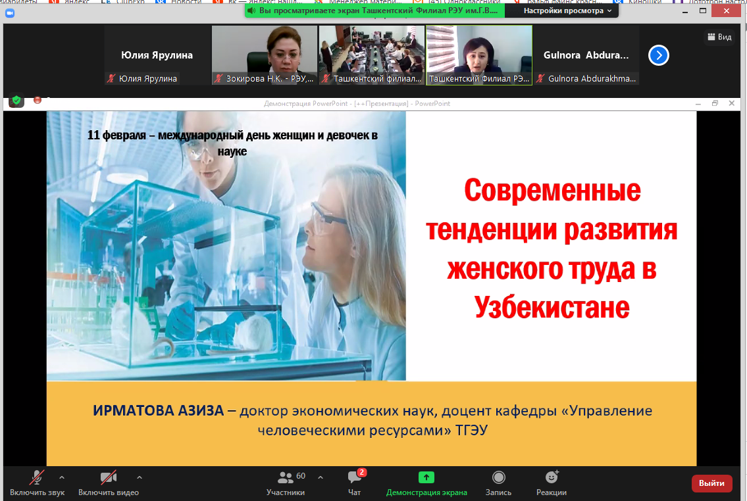Start sharing via Демонстрация экрана
This screenshot has width=747, height=501.
(x=426, y=483)
